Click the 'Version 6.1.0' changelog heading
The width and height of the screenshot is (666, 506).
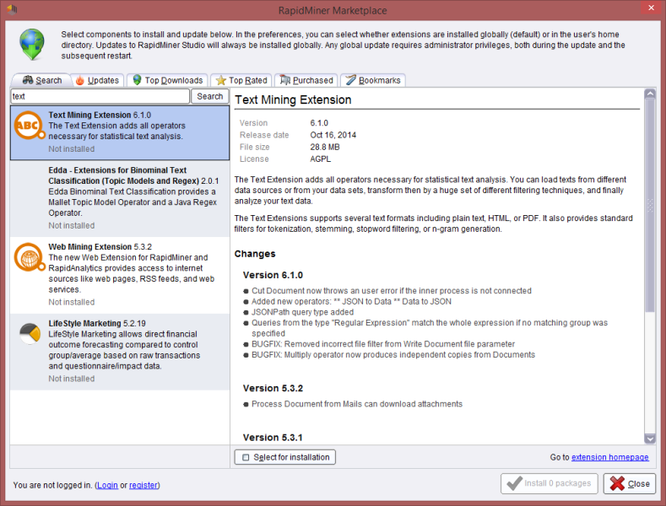pos(273,275)
